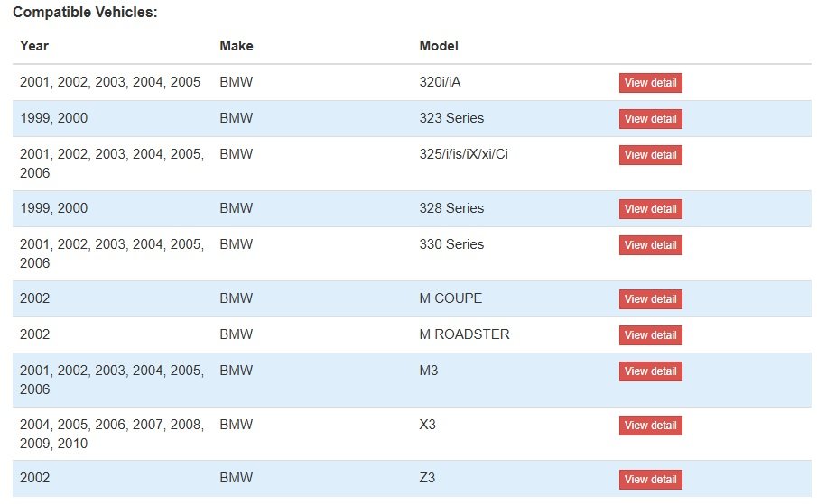
Task: Open details for the Z3 row
Action: pyautogui.click(x=650, y=480)
